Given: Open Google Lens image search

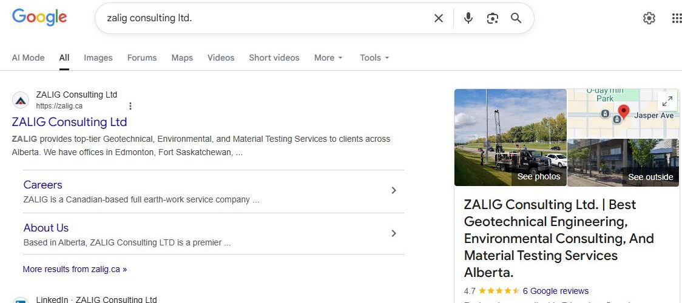Looking at the screenshot, I should coord(492,18).
